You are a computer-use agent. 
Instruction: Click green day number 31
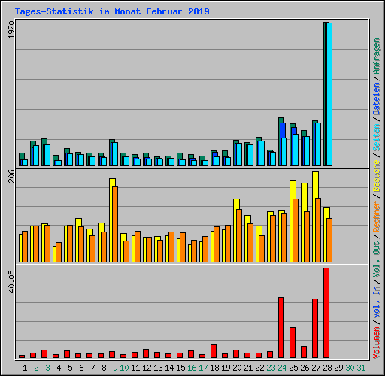361,368
